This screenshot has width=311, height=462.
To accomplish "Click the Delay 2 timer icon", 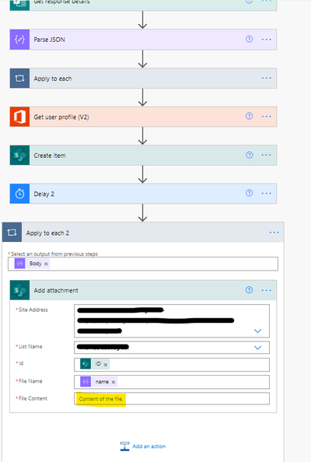I will (19, 194).
